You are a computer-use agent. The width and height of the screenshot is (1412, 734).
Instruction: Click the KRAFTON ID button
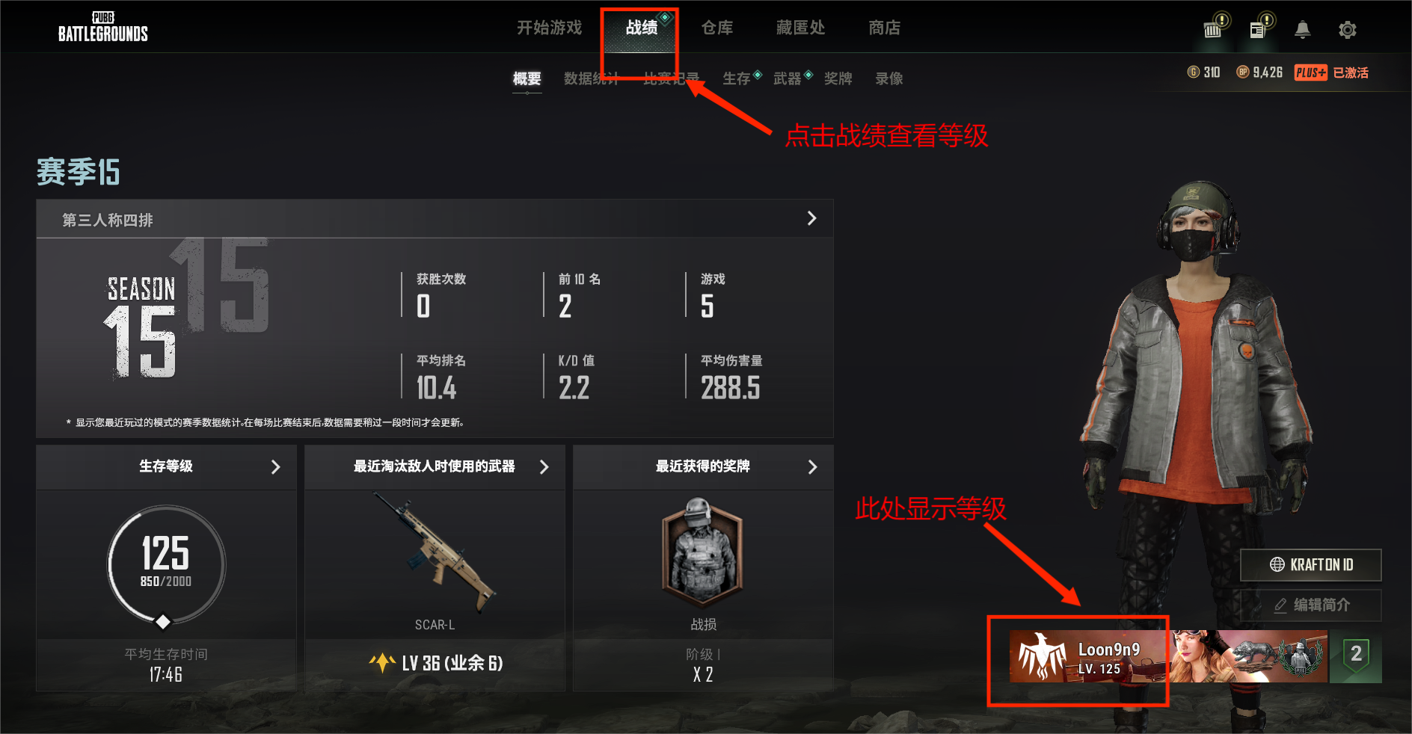1310,565
